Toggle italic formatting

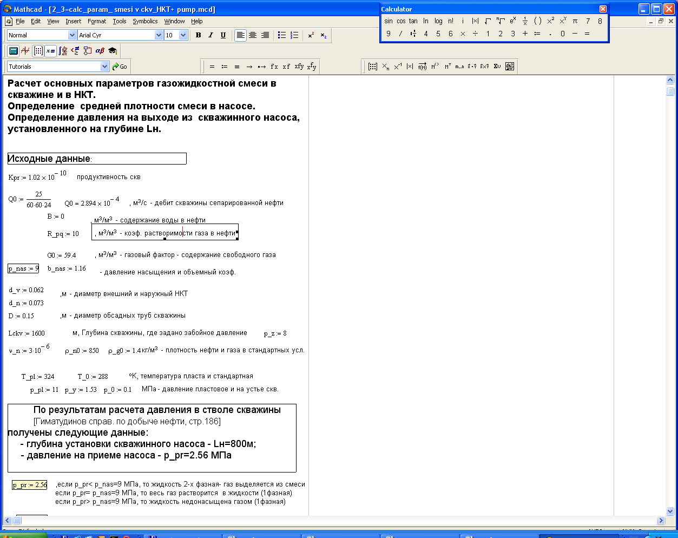(211, 35)
